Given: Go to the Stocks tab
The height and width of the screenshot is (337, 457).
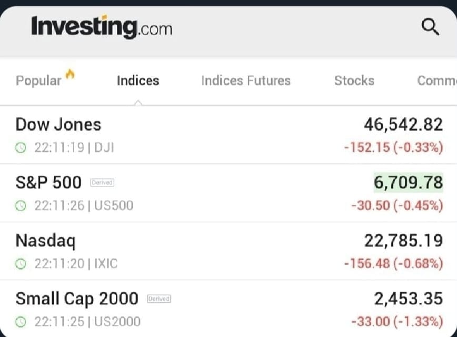Looking at the screenshot, I should [x=354, y=81].
